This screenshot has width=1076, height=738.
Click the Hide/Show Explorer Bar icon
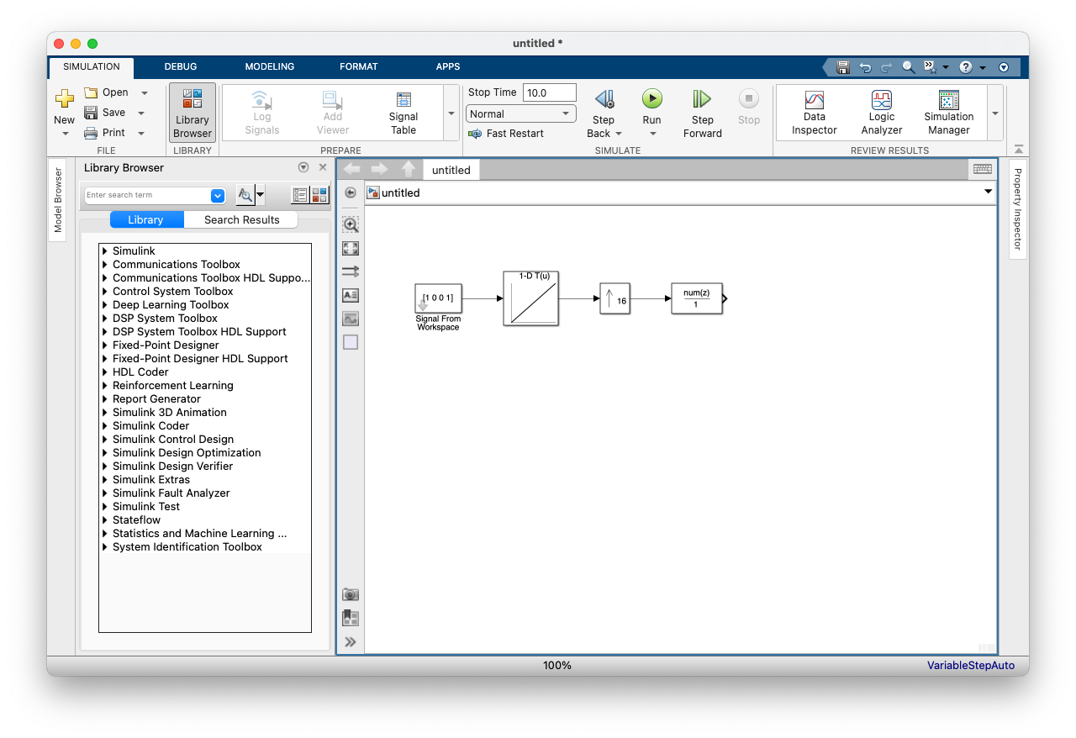351,192
